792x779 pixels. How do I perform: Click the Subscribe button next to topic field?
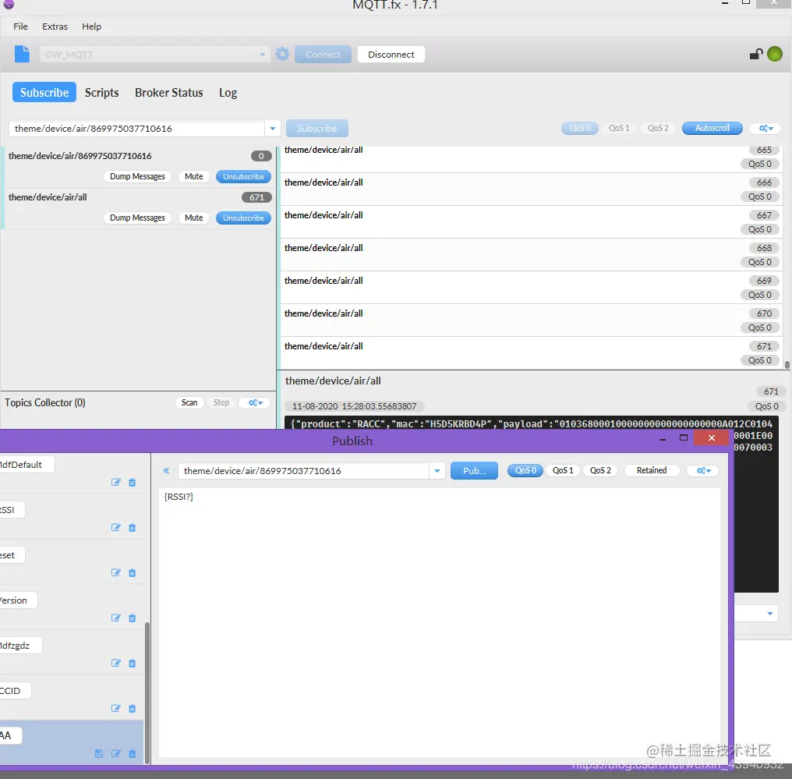(316, 129)
